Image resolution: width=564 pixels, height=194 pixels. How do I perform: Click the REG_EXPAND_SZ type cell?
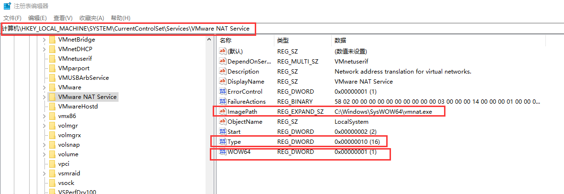point(300,112)
